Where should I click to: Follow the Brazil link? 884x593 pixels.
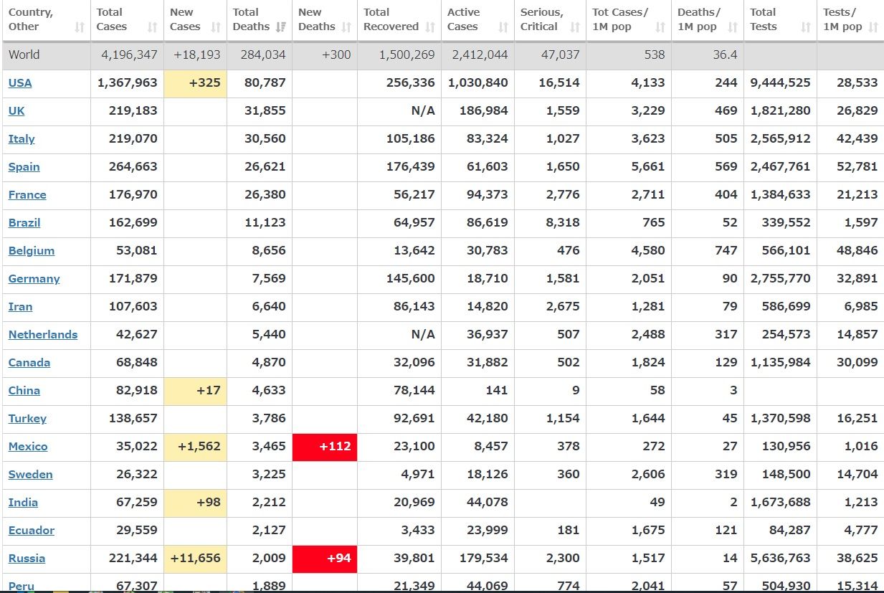(24, 222)
